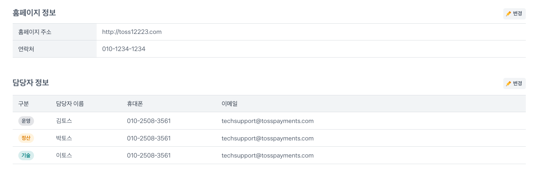Click contact number 010-1234-1234
Screen dimensions: 545x180
[124, 49]
